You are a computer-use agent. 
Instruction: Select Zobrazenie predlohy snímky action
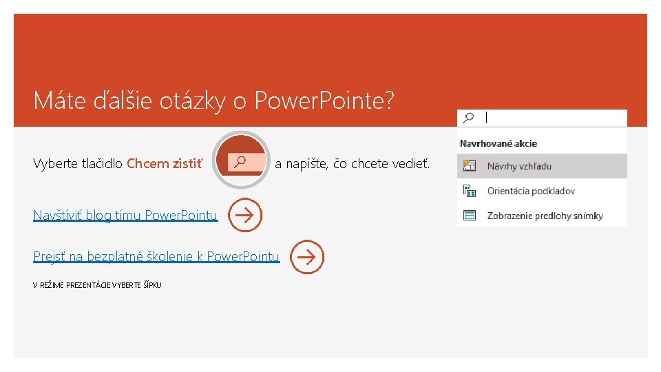542,216
